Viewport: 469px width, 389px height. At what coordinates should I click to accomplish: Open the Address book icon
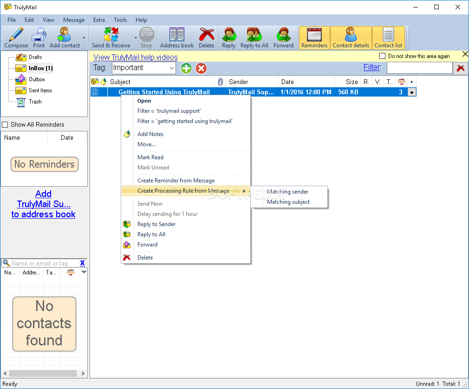click(x=177, y=34)
